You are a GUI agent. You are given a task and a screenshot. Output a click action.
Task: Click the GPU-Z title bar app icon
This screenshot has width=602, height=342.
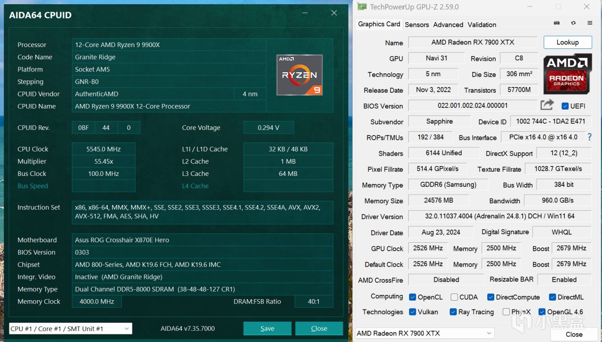[x=361, y=7]
